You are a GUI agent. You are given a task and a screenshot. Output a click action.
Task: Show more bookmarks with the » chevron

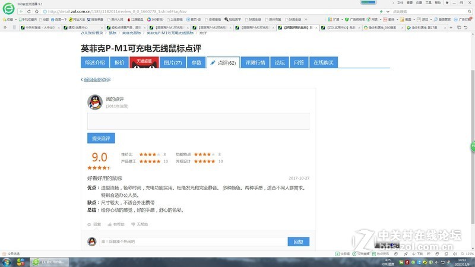pyautogui.click(x=306, y=20)
